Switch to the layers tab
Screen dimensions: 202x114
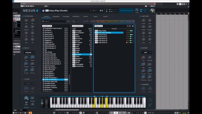95,16
